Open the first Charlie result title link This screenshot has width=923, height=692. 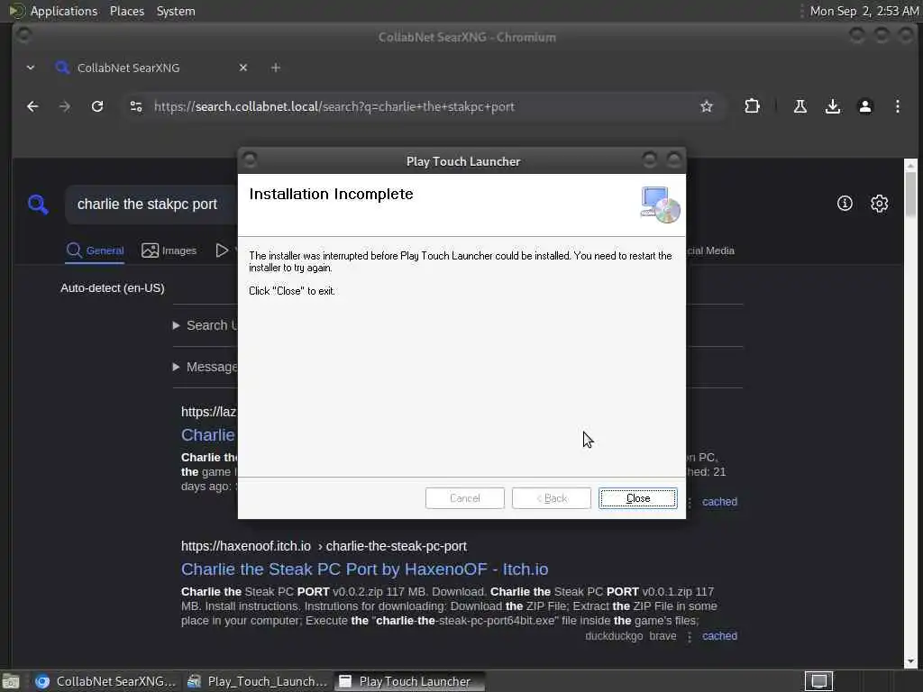tap(208, 435)
